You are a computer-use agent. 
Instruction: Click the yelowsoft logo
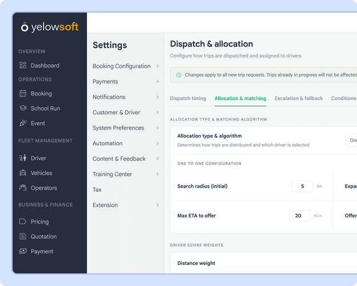[x=50, y=27]
